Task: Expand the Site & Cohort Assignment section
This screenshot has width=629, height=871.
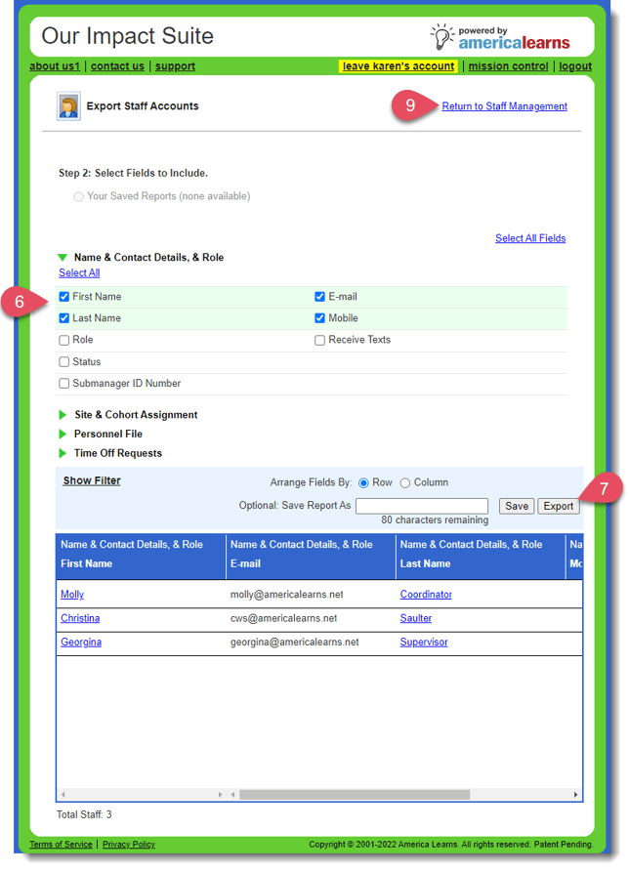Action: pos(63,415)
